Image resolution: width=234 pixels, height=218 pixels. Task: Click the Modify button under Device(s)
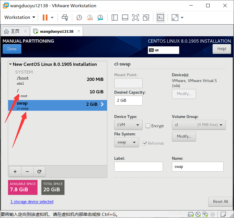point(184,94)
